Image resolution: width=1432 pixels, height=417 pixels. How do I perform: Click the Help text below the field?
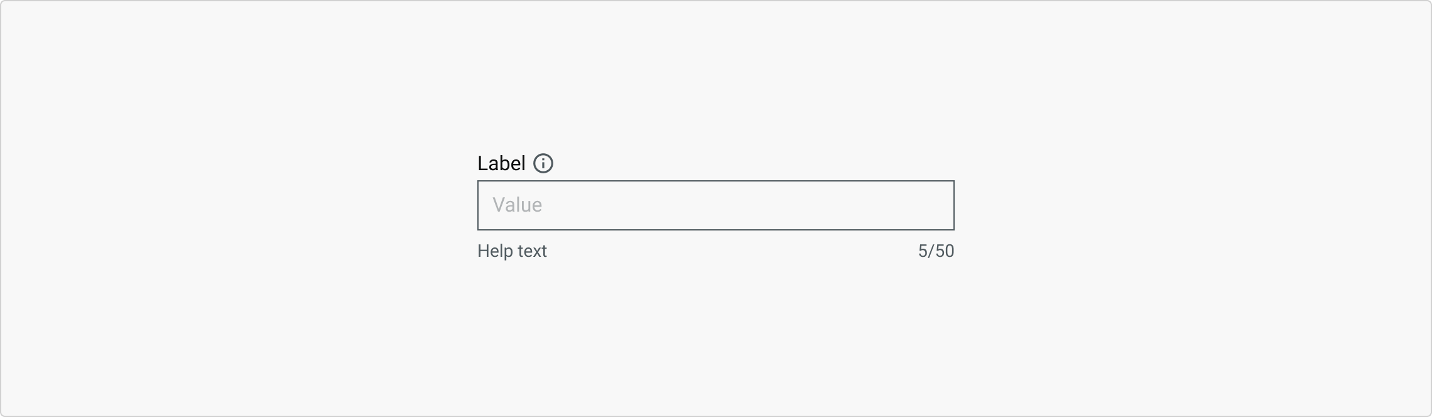coord(512,251)
